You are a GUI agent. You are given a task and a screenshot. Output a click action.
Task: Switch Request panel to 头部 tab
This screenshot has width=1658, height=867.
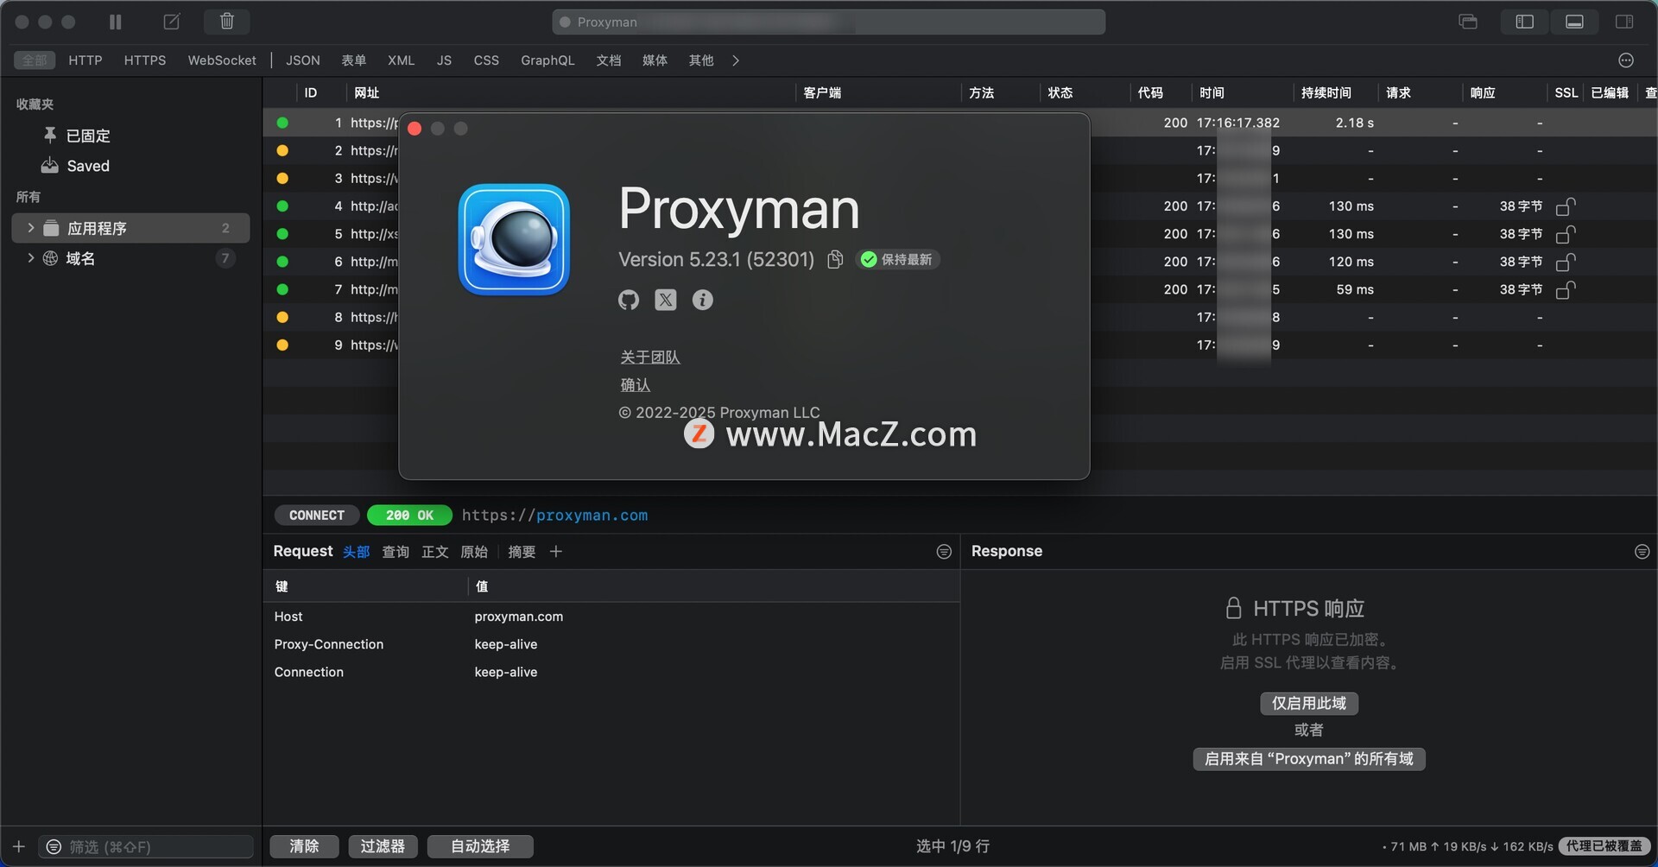click(356, 552)
